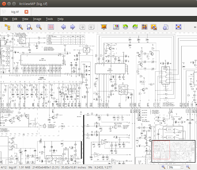Click the XnViewMP [big.tif] title

pyautogui.click(x=33, y=4)
